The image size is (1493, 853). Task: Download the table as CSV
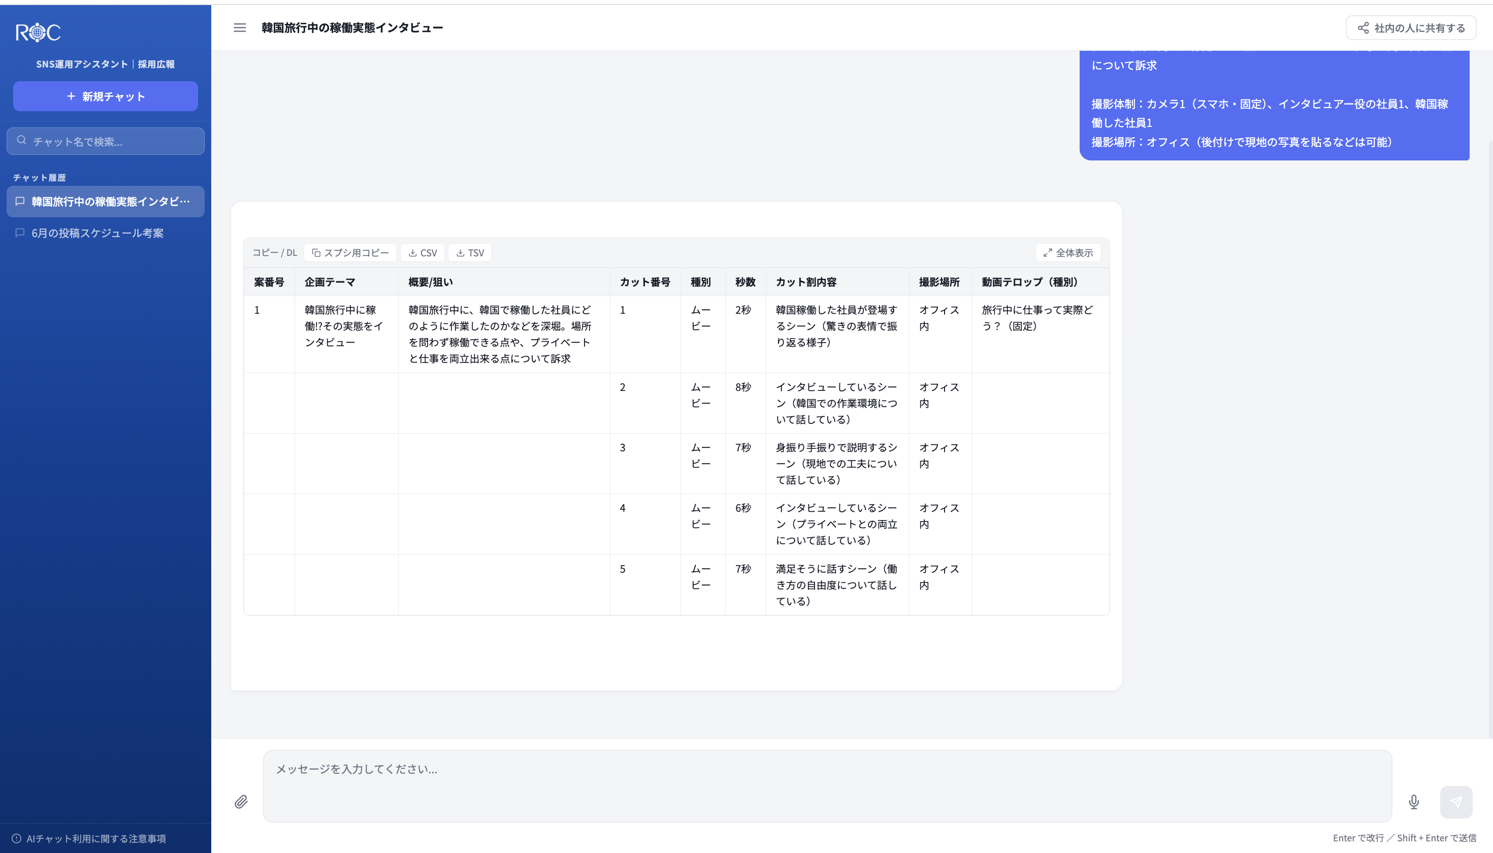point(423,252)
